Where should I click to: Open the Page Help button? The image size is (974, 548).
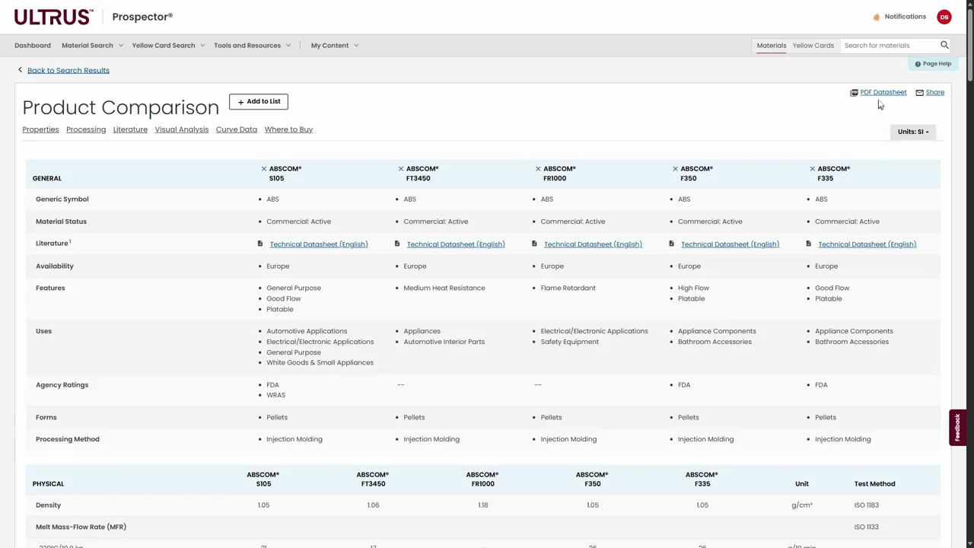point(933,64)
